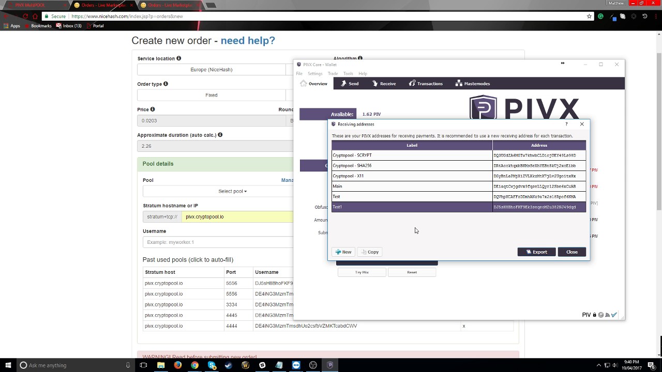
Task: Auto-fill past pool row with port 4445
Action: click(x=218, y=315)
